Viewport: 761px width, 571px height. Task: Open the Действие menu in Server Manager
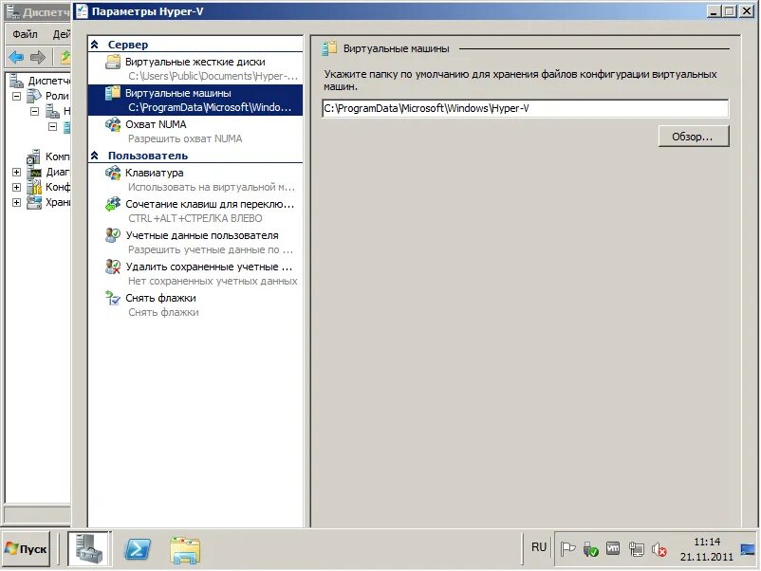click(61, 34)
